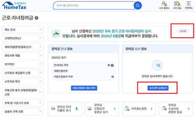Viewport: 195px width, 119px height.
Task: Click chevron arrow on 신청요건 동영상 보기 card
Action: 115,109
